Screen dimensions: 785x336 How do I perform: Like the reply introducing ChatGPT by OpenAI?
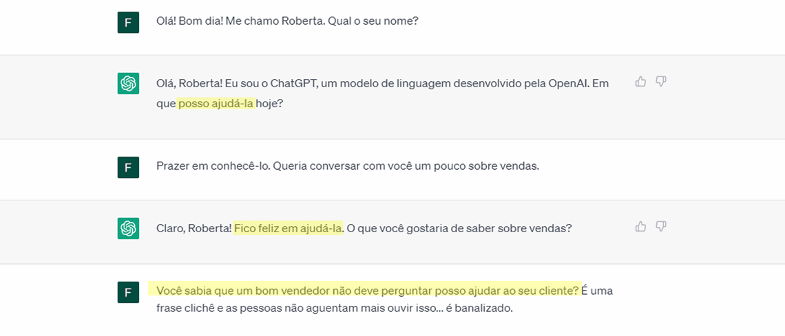640,82
